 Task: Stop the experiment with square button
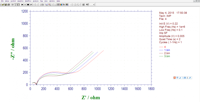coord(28,4)
